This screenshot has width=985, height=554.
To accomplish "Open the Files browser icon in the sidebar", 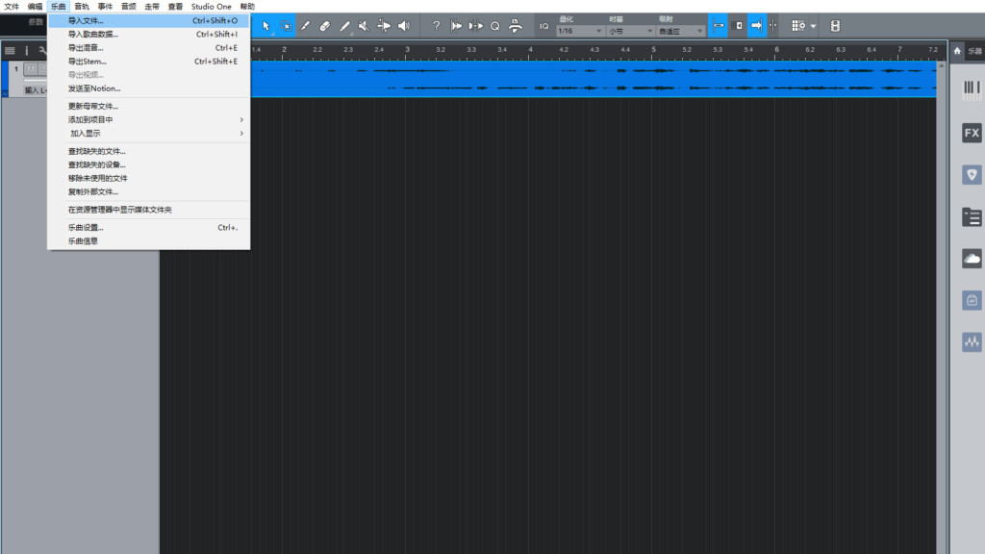I will coord(972,217).
